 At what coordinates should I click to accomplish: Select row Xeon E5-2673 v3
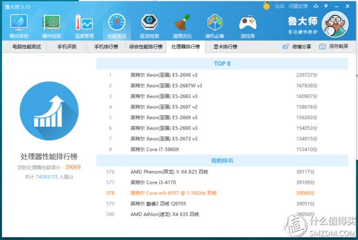[x=222, y=139]
